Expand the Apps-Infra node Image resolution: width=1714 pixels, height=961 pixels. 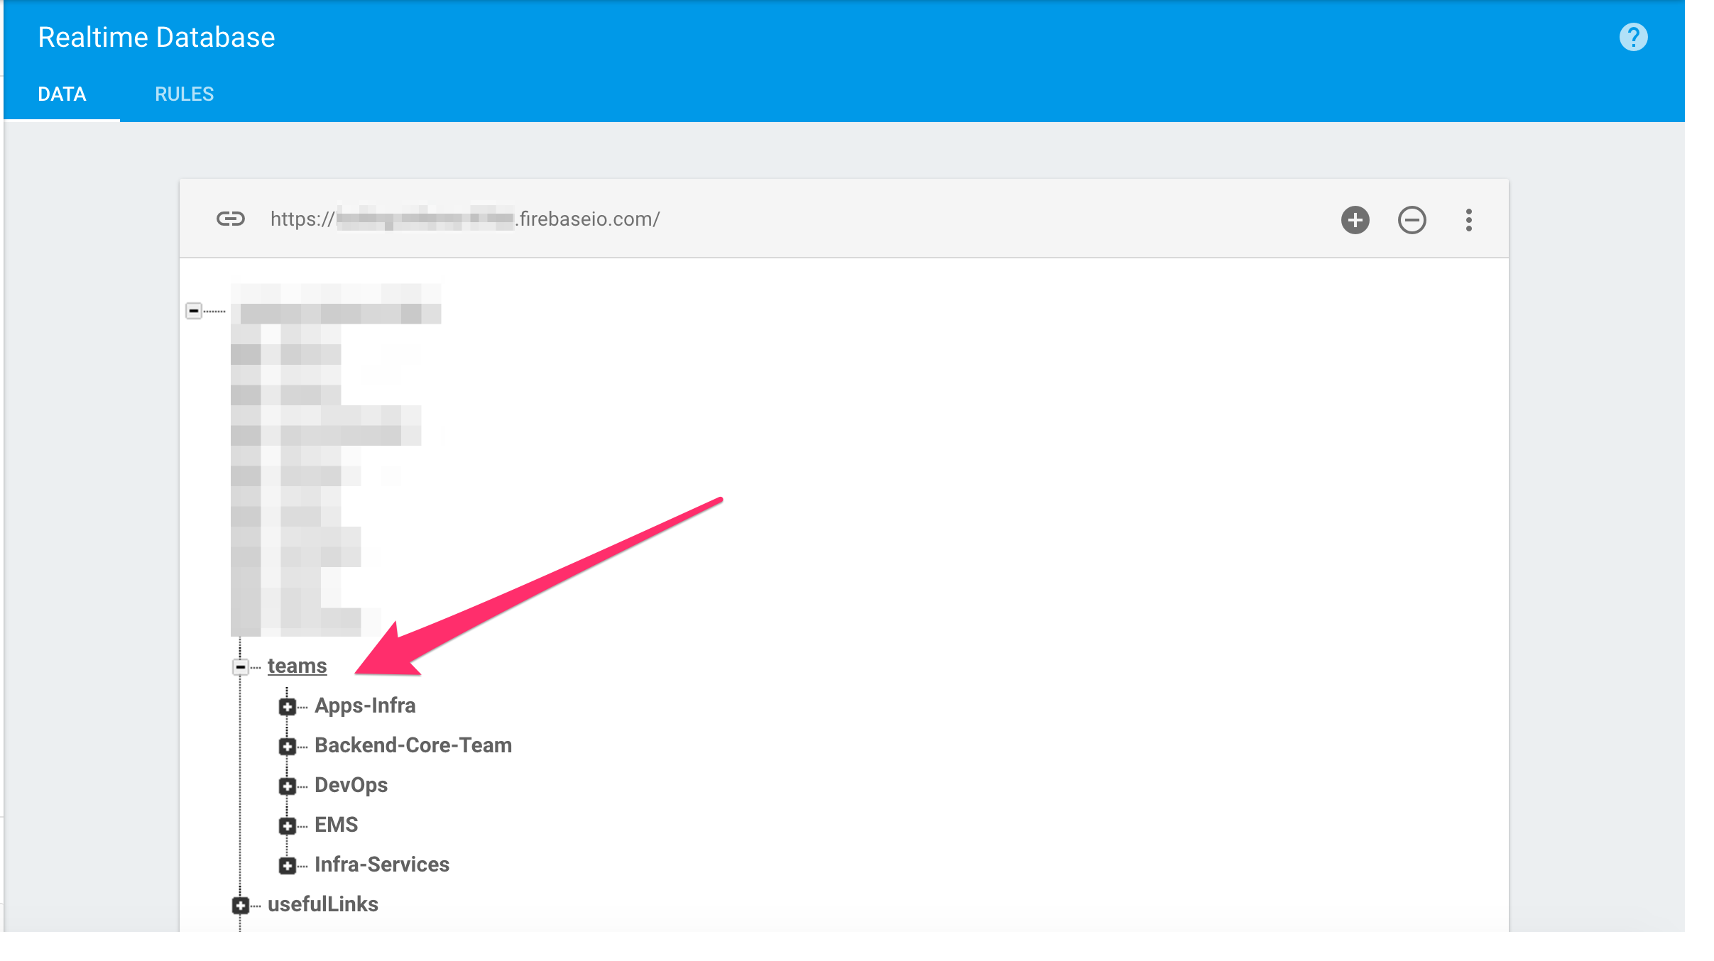(x=288, y=707)
